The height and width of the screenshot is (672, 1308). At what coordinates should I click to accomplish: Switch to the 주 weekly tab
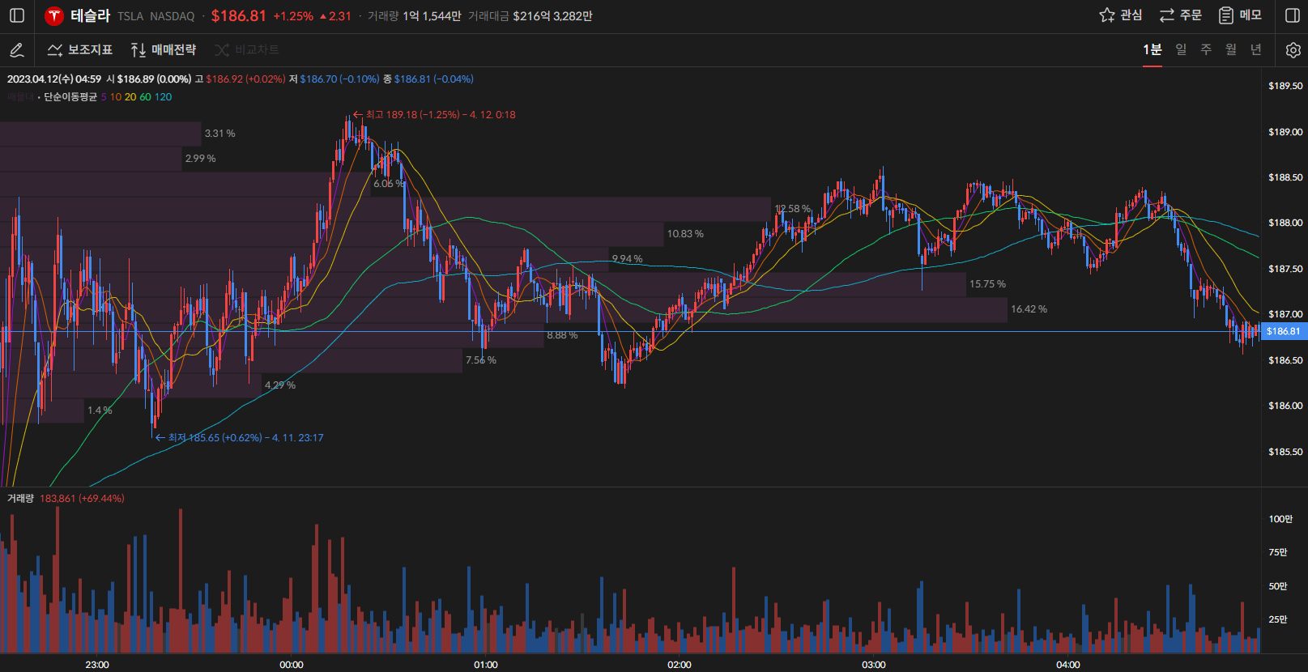coord(1206,50)
